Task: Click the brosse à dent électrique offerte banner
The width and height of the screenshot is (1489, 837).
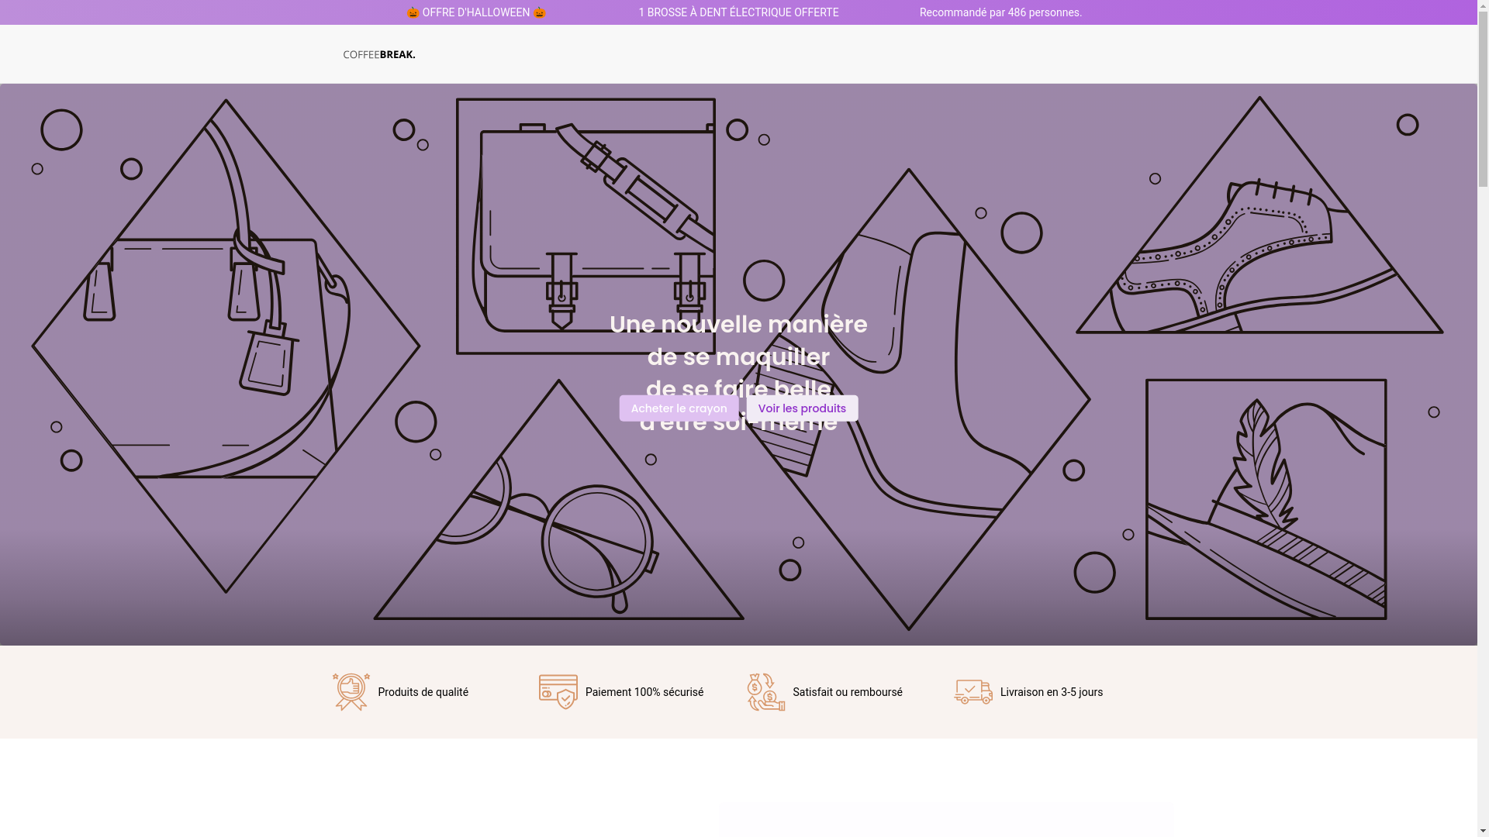Action: [738, 12]
